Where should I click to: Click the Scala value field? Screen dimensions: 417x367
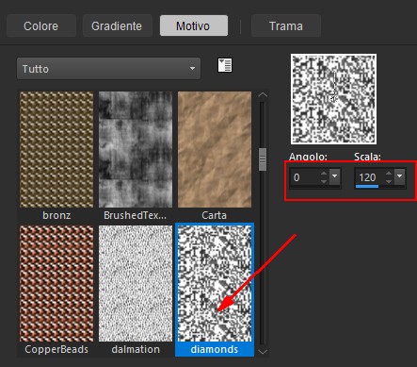click(370, 177)
